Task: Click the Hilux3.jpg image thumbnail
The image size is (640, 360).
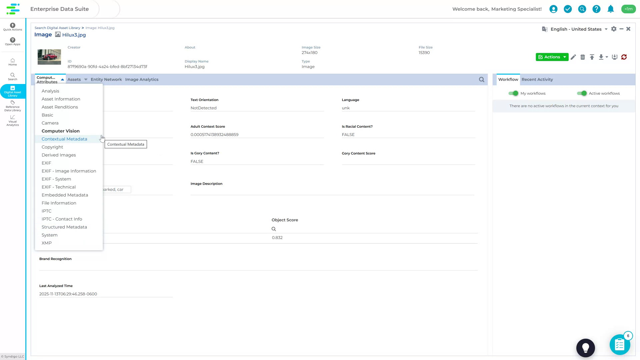Action: [x=49, y=57]
